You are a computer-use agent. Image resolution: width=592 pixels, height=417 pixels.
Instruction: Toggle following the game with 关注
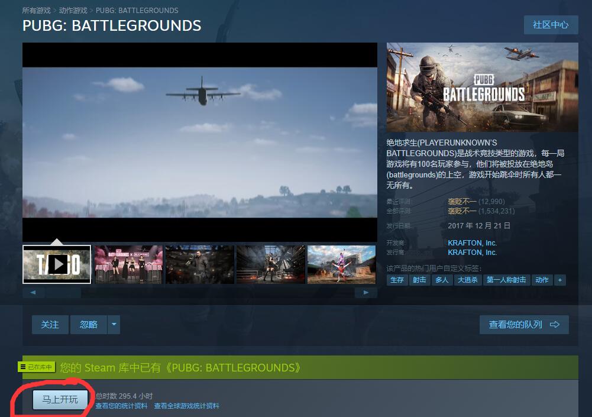[50, 324]
